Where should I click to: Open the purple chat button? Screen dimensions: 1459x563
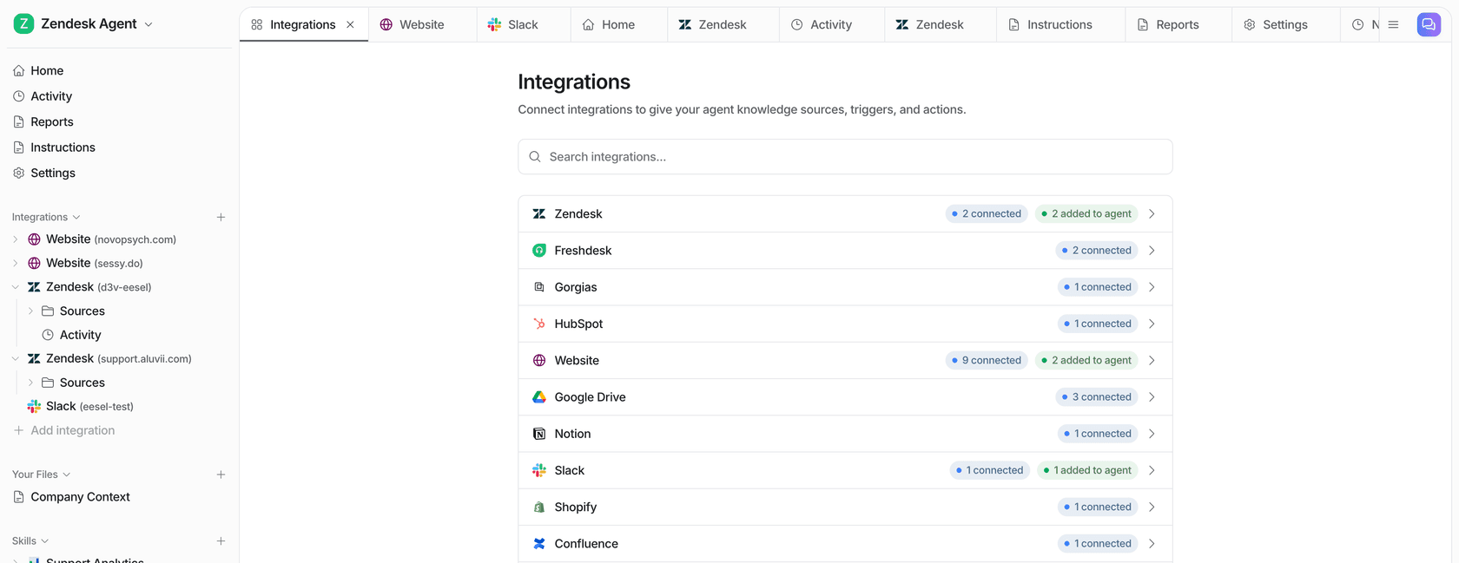point(1429,24)
